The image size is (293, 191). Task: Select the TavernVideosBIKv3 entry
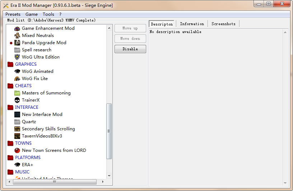pyautogui.click(x=42, y=136)
